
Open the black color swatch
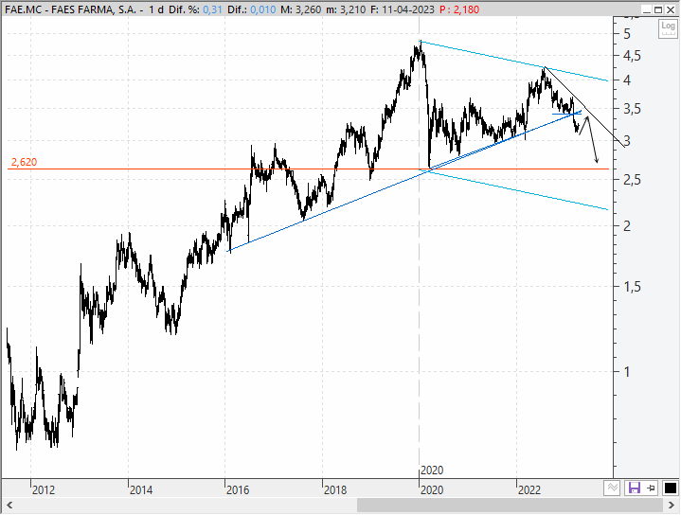[670, 488]
